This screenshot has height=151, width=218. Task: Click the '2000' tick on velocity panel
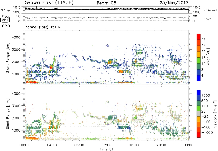(16, 118)
